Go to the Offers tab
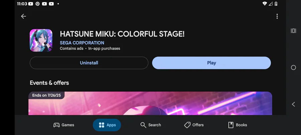Screen dimensions: 301x135 [194, 125]
